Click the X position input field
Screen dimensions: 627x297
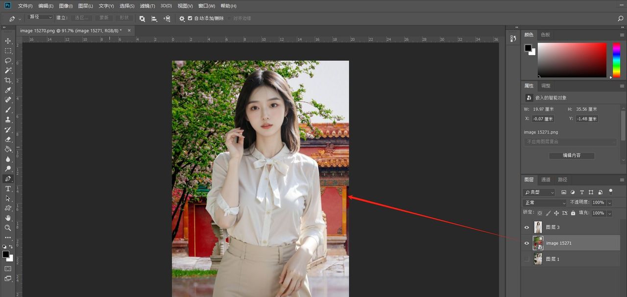point(543,119)
